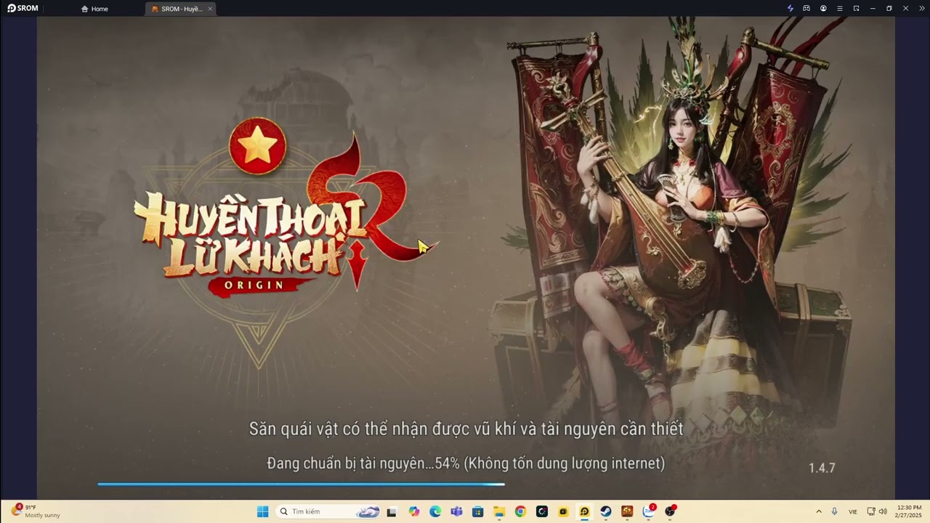Open the weather widget showing 91°F
Viewport: 930px width, 523px height.
pos(36,511)
